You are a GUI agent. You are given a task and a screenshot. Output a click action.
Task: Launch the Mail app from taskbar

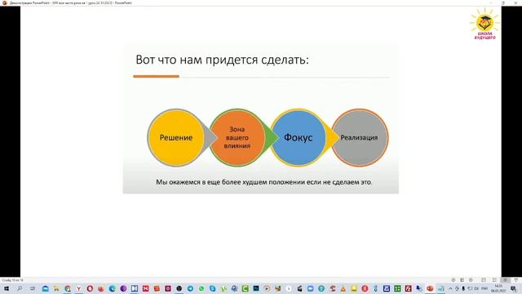coord(46,288)
